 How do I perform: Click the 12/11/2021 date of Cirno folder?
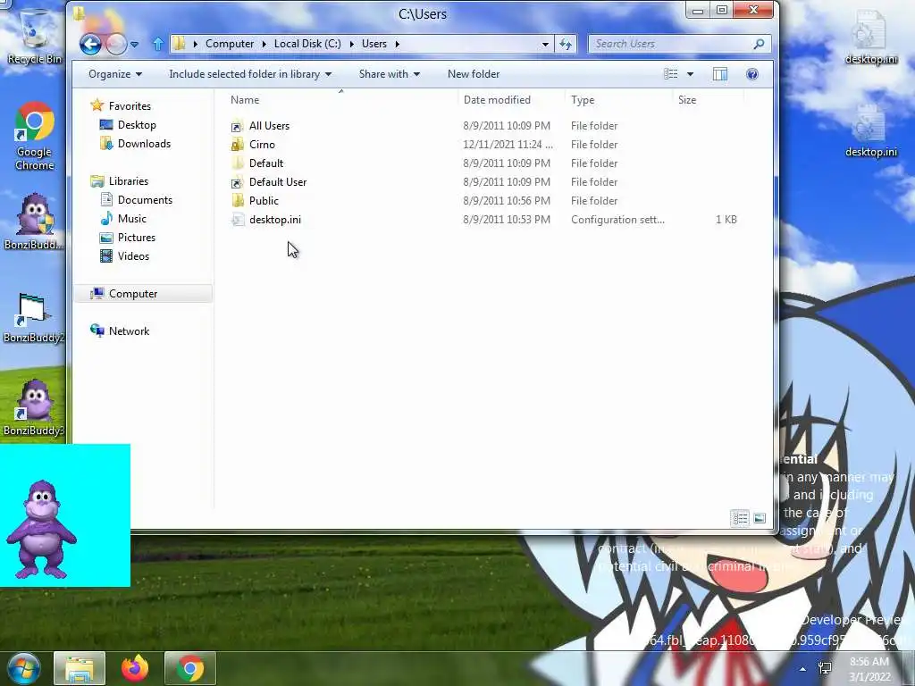pos(508,144)
